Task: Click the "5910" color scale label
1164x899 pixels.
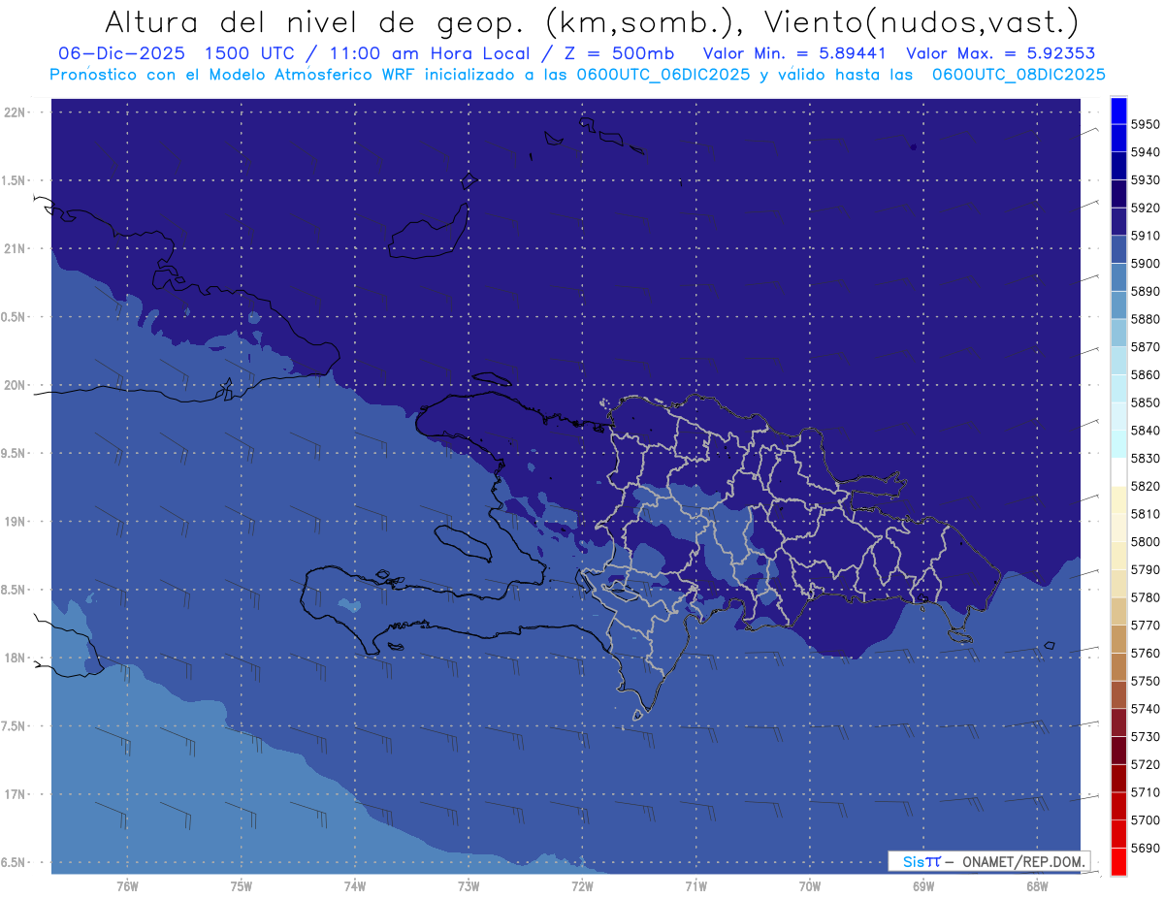Action: (1145, 236)
